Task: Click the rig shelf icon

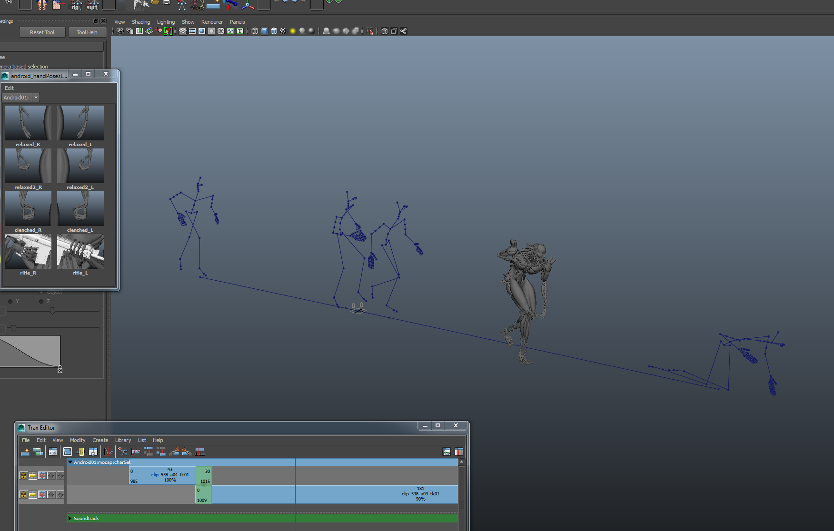Action: [x=76, y=5]
